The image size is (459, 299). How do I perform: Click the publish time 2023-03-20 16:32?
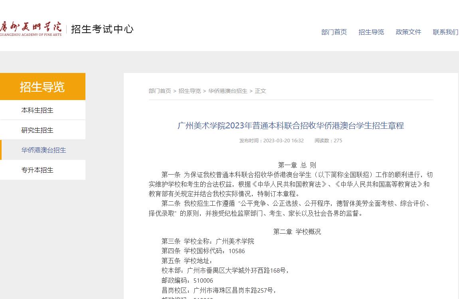(271, 141)
